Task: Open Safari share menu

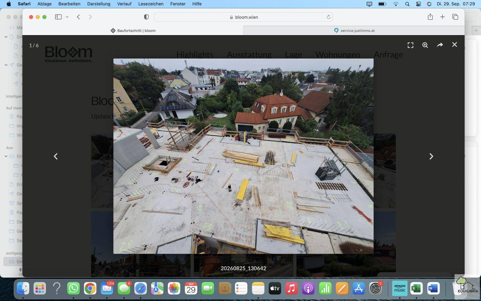Action: point(430,17)
